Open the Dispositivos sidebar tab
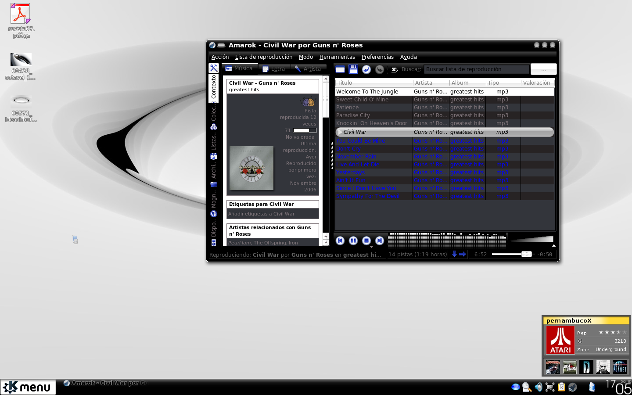Screen dimensions: 632x395 214,233
